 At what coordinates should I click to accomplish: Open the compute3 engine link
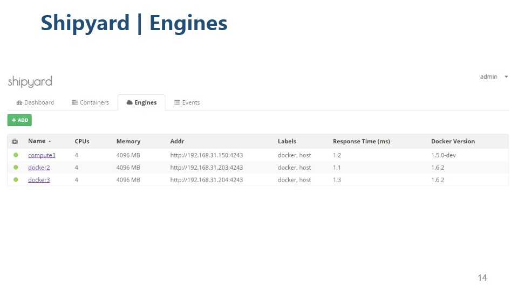42,155
